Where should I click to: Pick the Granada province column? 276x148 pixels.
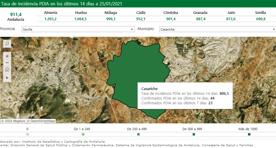click(200, 13)
